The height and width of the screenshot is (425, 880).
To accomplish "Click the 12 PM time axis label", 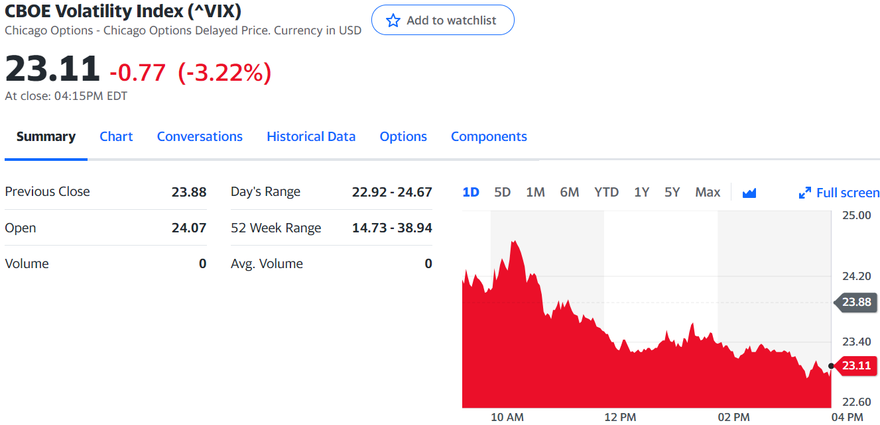I will pos(621,417).
